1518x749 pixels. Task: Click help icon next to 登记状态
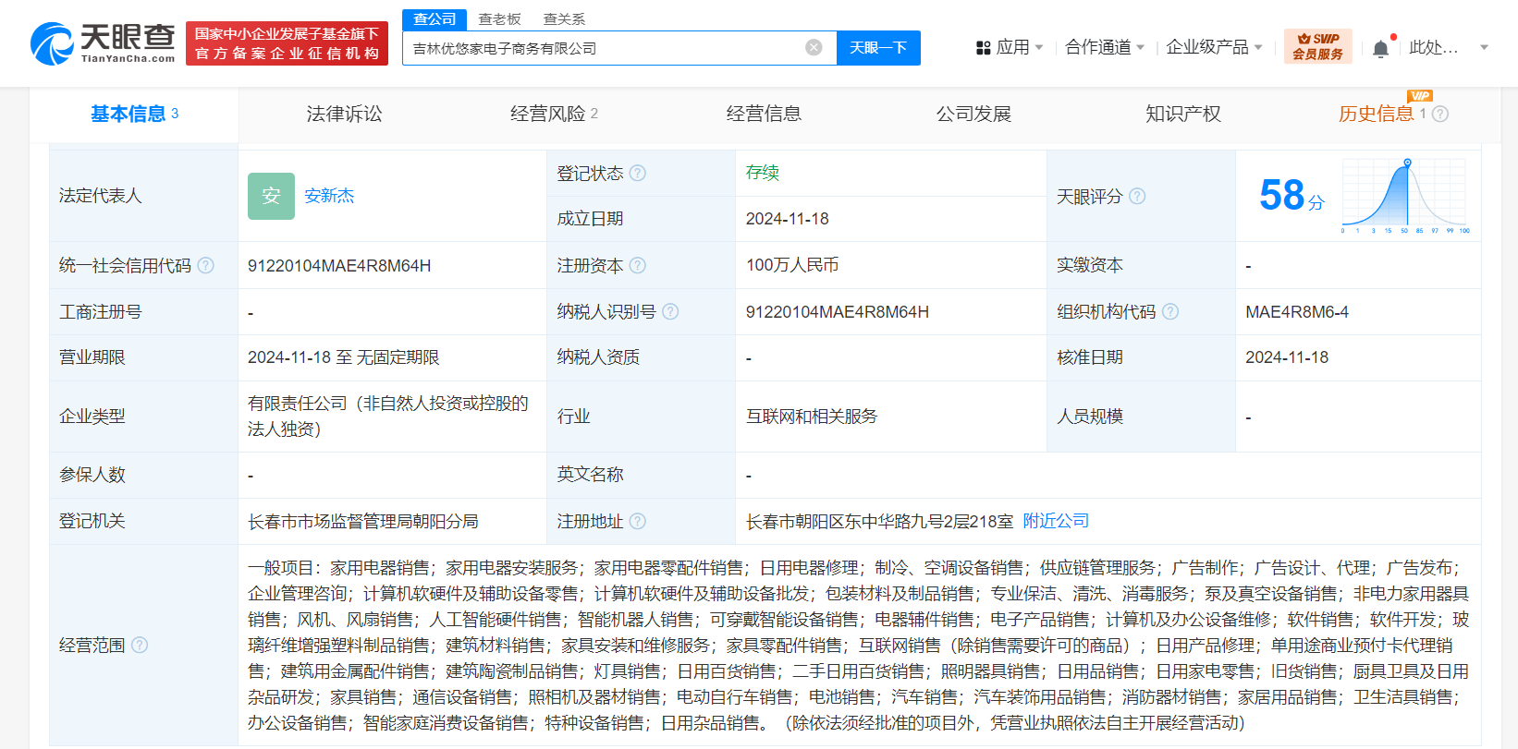coord(638,174)
